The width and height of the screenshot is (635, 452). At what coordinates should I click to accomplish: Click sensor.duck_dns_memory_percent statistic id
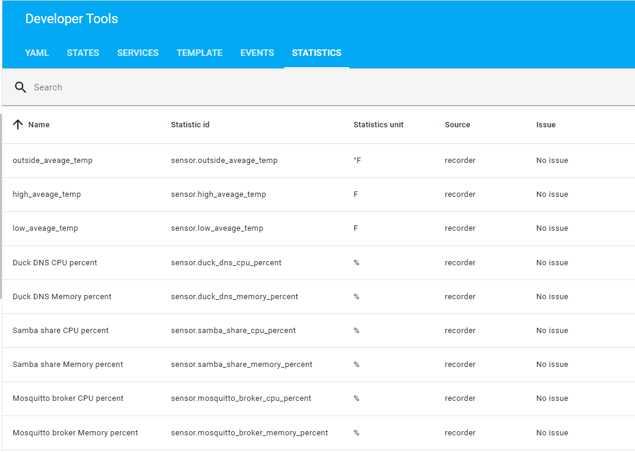point(235,297)
